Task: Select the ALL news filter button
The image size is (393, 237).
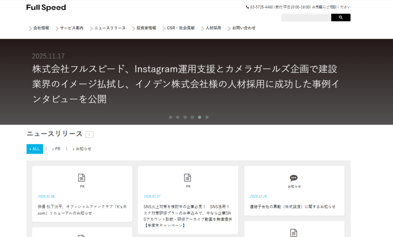Action: pyautogui.click(x=35, y=149)
